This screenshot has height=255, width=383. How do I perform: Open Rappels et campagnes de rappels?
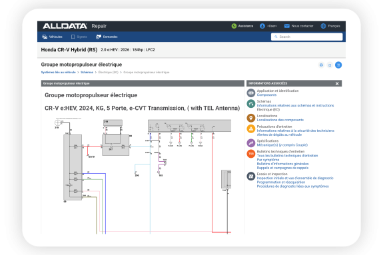click(282, 168)
